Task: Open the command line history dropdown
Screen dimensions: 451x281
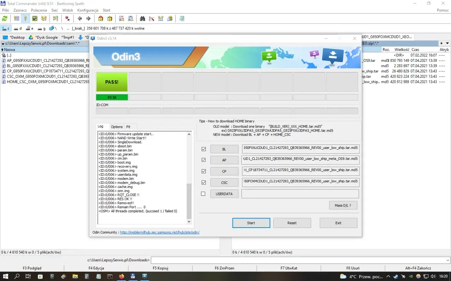Action: point(447,260)
